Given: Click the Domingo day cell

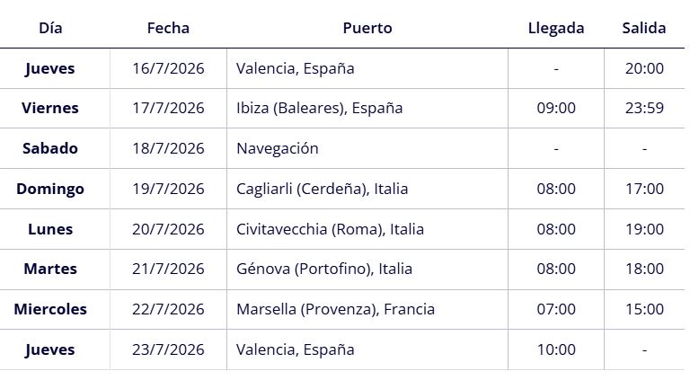Looking at the screenshot, I should tap(50, 189).
